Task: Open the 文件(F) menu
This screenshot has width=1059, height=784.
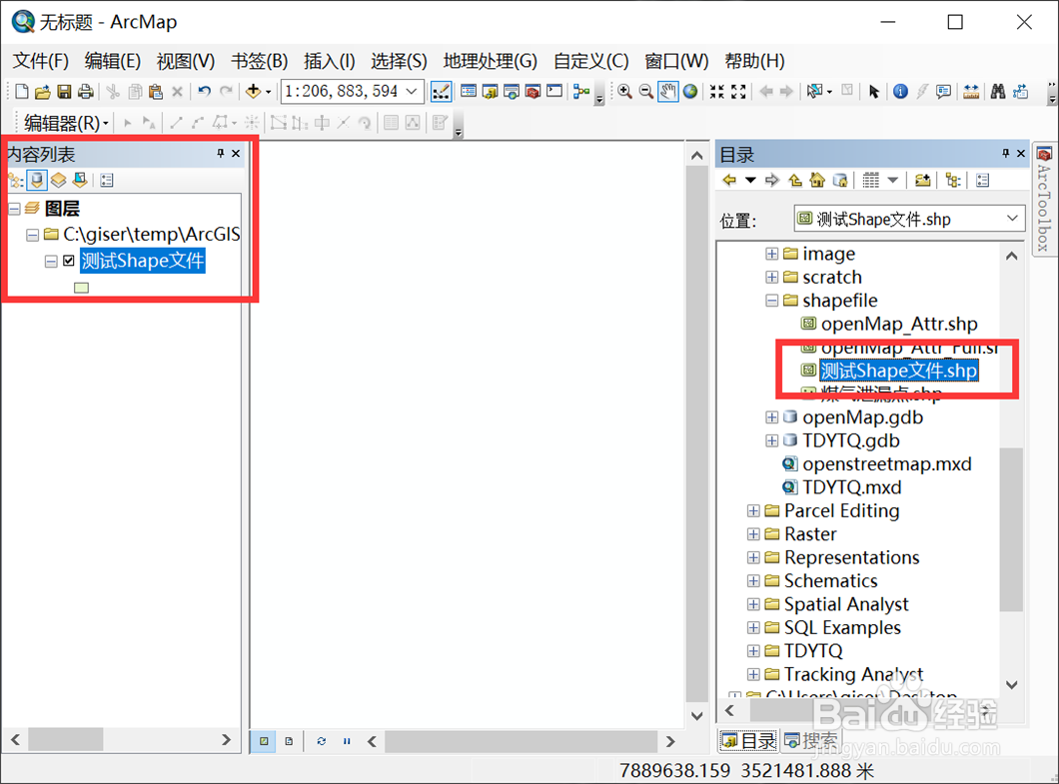Action: pyautogui.click(x=41, y=62)
